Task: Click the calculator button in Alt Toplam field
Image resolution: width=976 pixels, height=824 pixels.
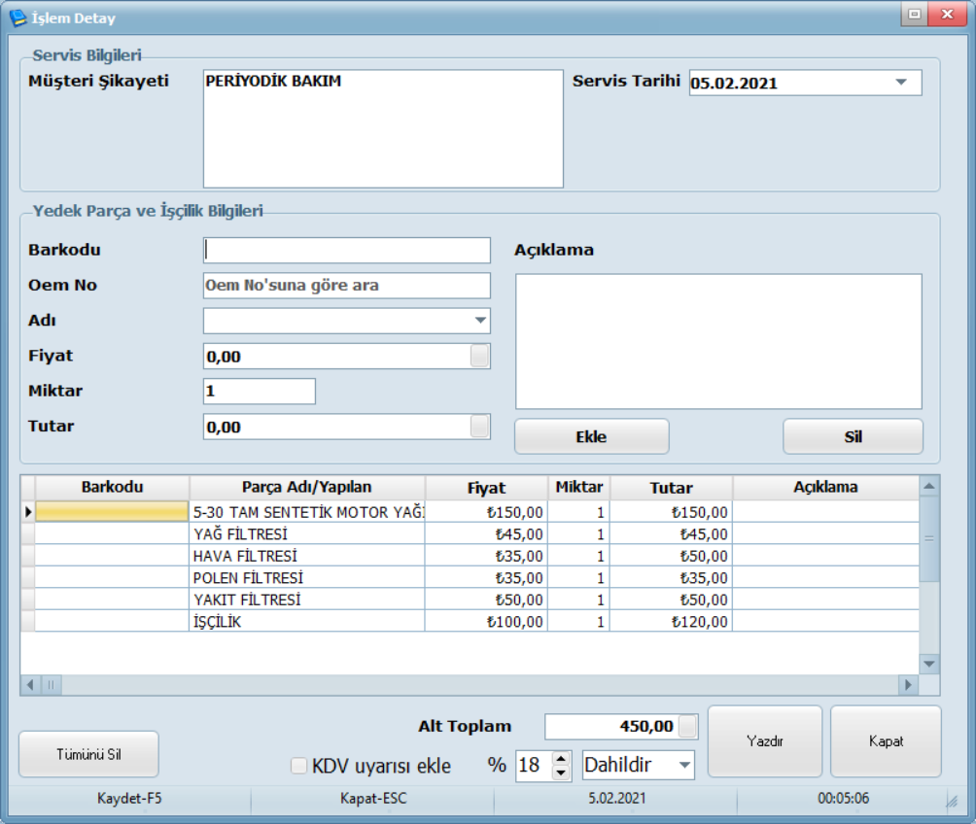Action: (x=687, y=727)
